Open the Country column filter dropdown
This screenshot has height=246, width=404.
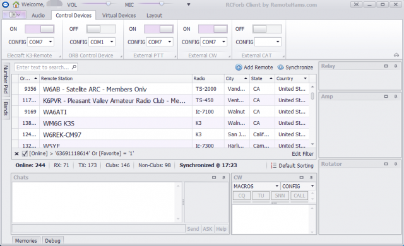pos(306,78)
